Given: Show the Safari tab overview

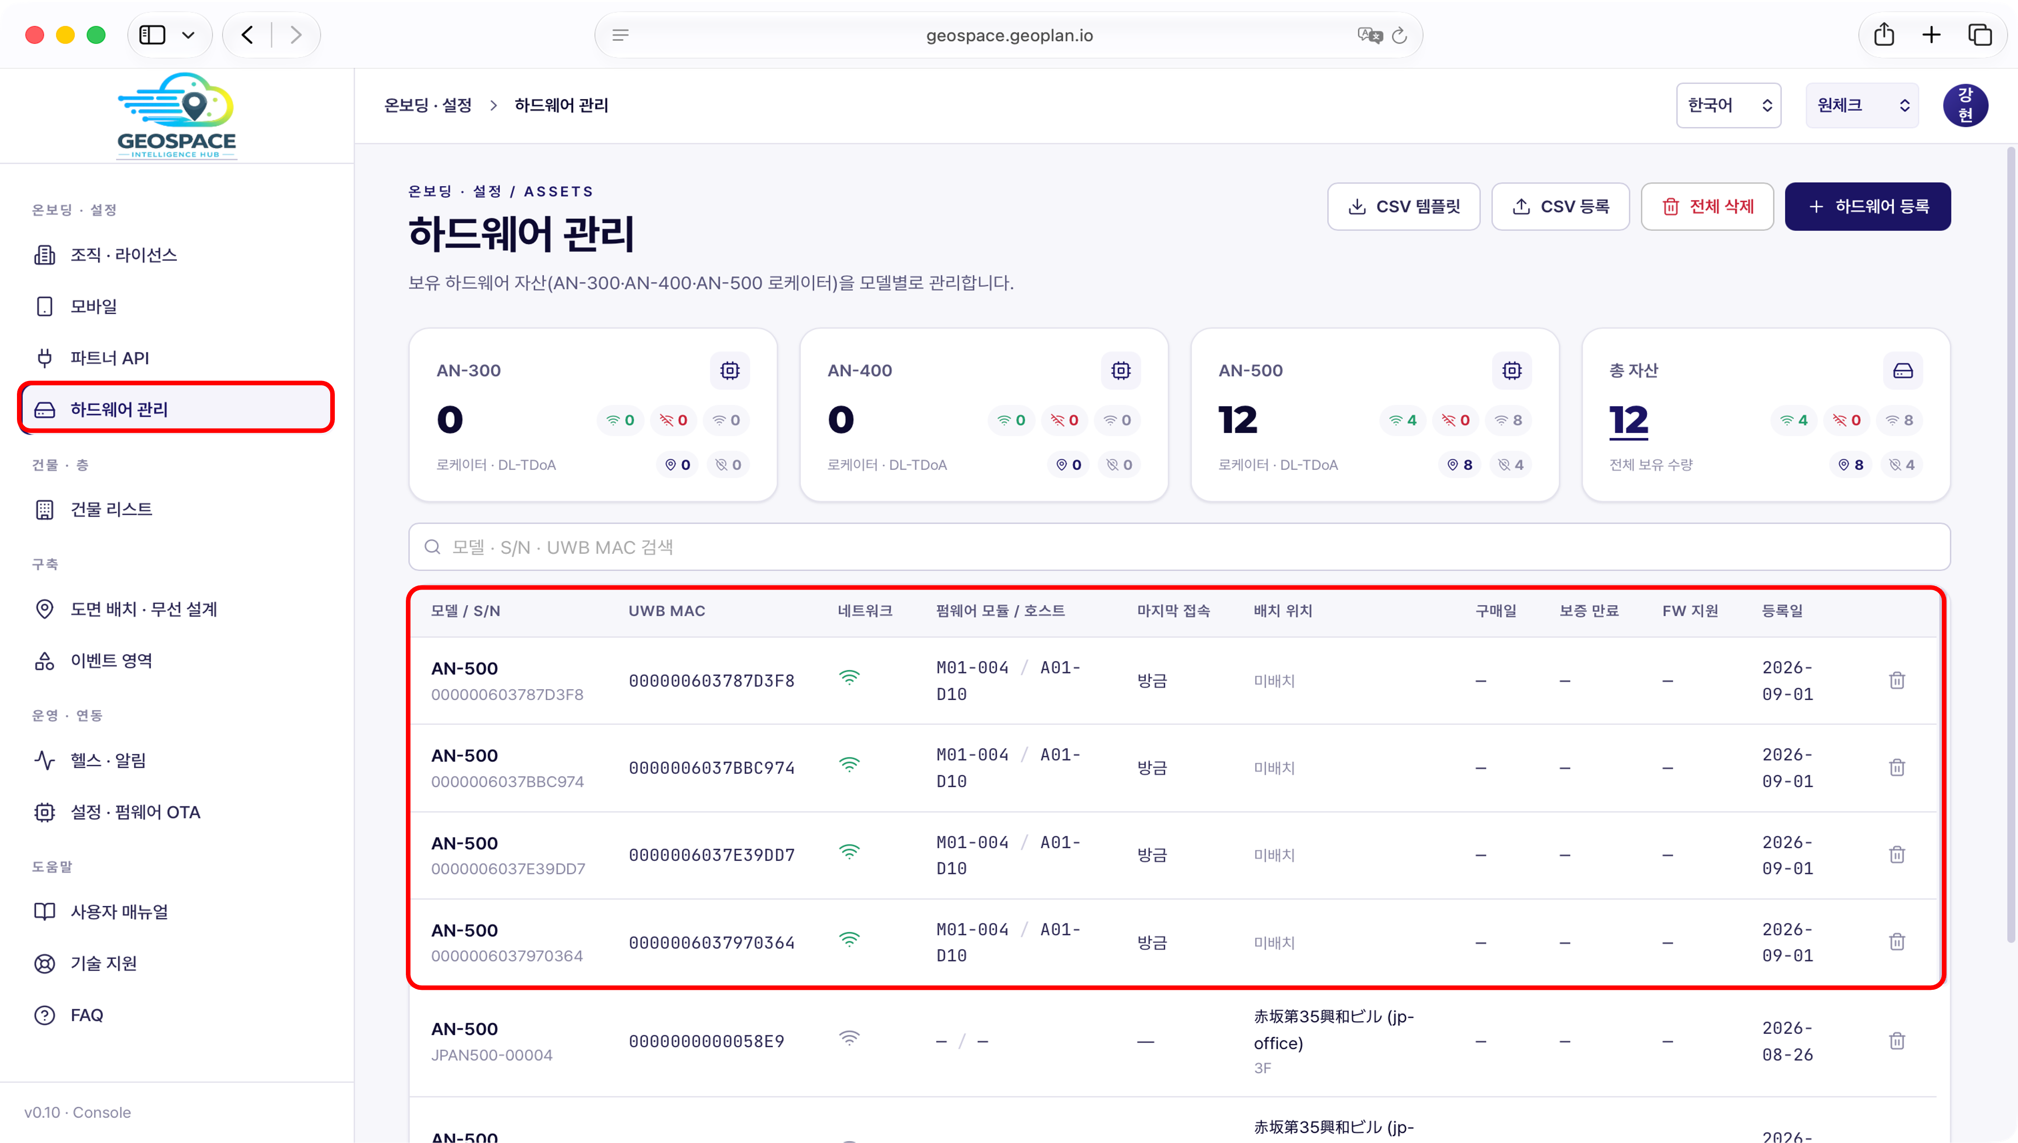Looking at the screenshot, I should [1979, 34].
